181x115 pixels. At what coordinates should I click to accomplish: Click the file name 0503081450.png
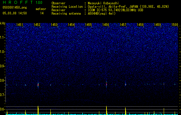(15, 8)
